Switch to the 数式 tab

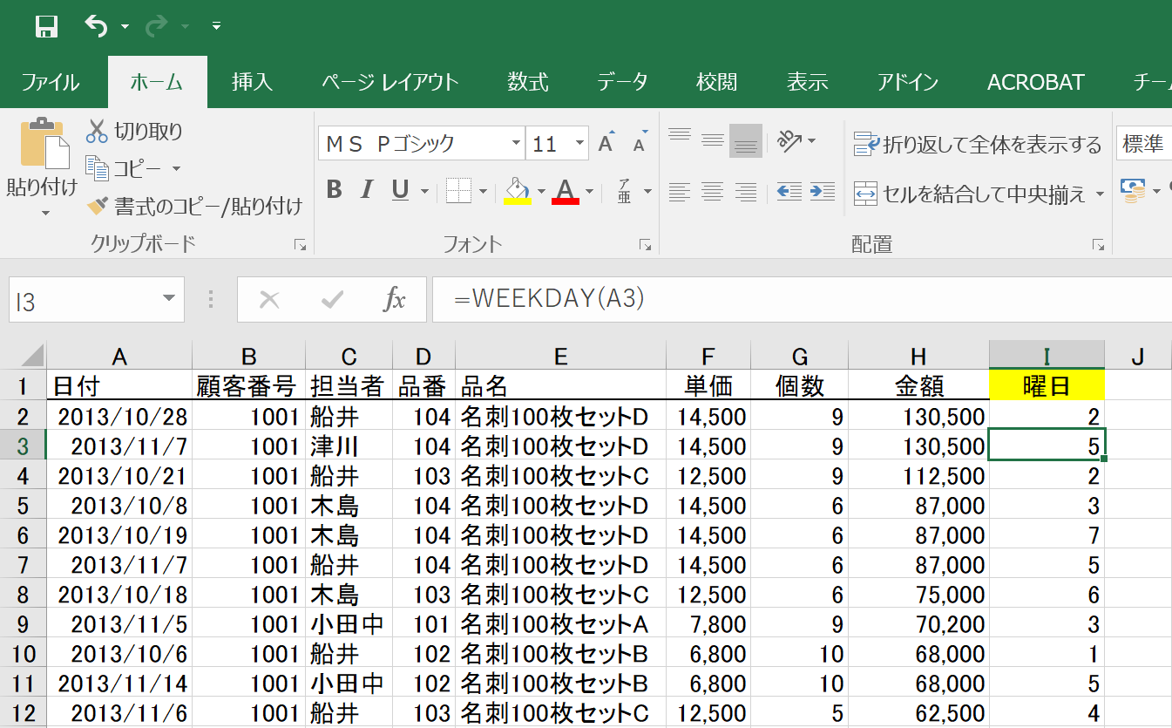528,82
